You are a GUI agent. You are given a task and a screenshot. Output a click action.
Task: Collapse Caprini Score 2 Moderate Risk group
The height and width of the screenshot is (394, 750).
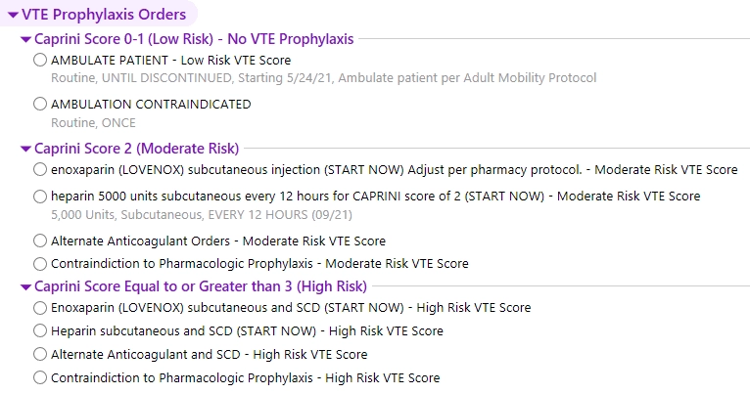click(x=25, y=150)
